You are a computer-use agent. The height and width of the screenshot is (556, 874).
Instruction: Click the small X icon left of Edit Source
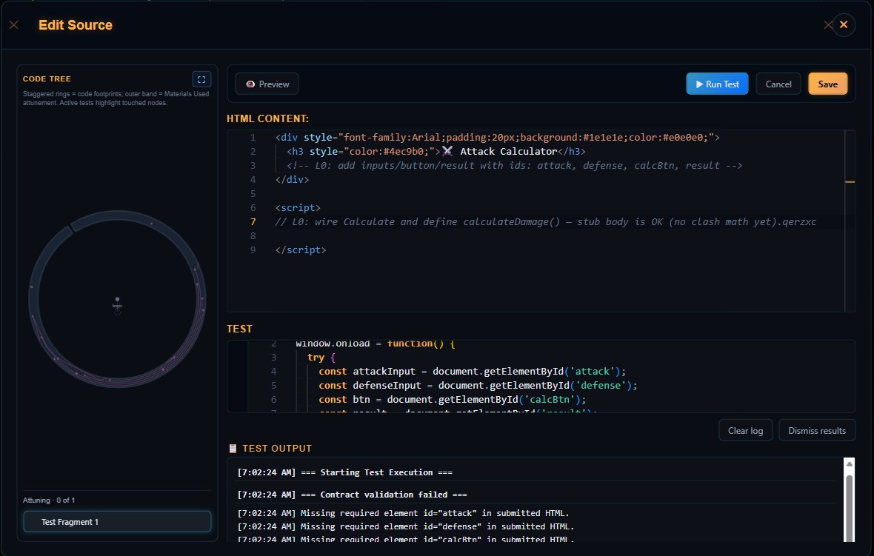[x=14, y=24]
